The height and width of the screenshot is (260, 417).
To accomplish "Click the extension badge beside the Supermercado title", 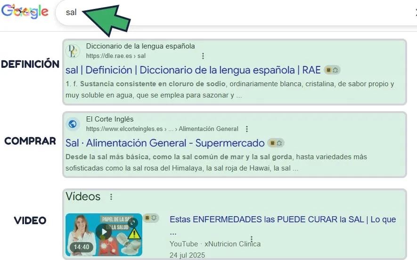I will tap(276, 143).
